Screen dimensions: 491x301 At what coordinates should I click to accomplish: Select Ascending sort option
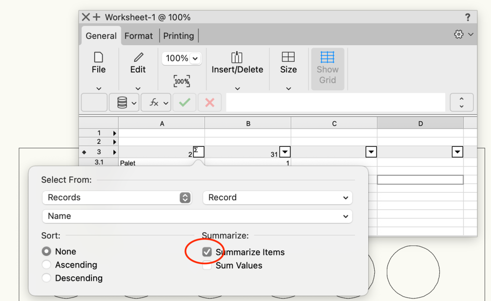[x=47, y=265]
